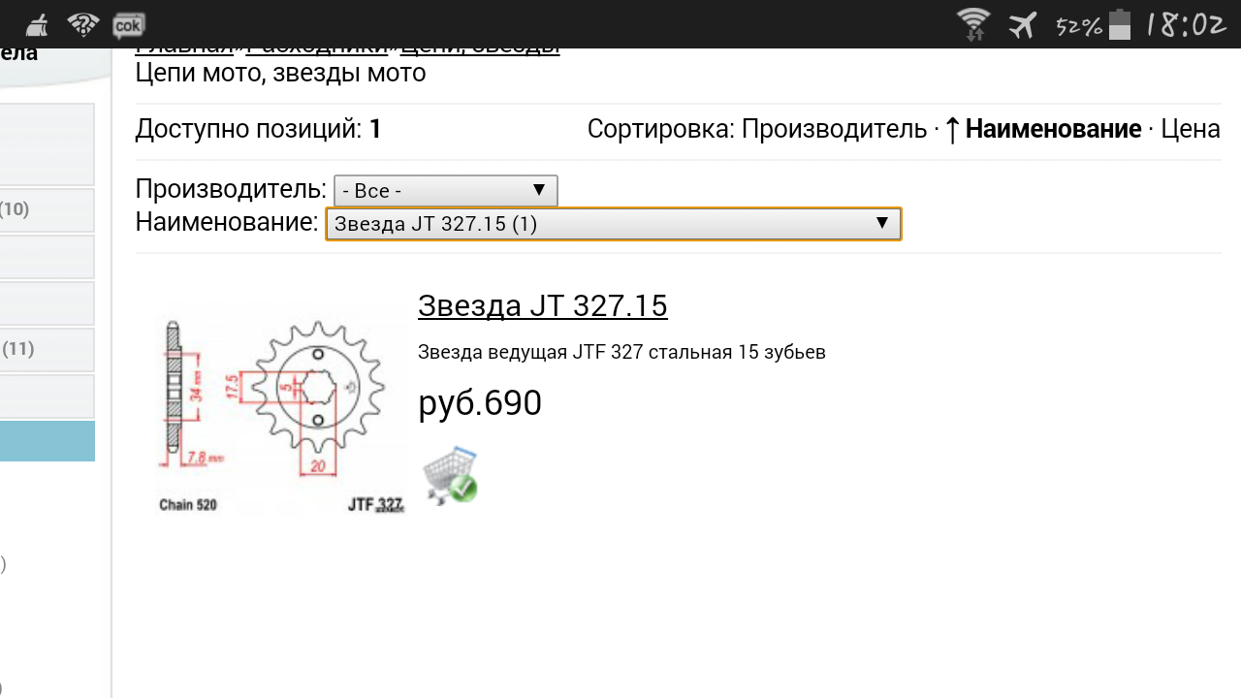Tap the battery indicator icon
Viewport: 1241px width, 698px height.
pyautogui.click(x=1120, y=24)
